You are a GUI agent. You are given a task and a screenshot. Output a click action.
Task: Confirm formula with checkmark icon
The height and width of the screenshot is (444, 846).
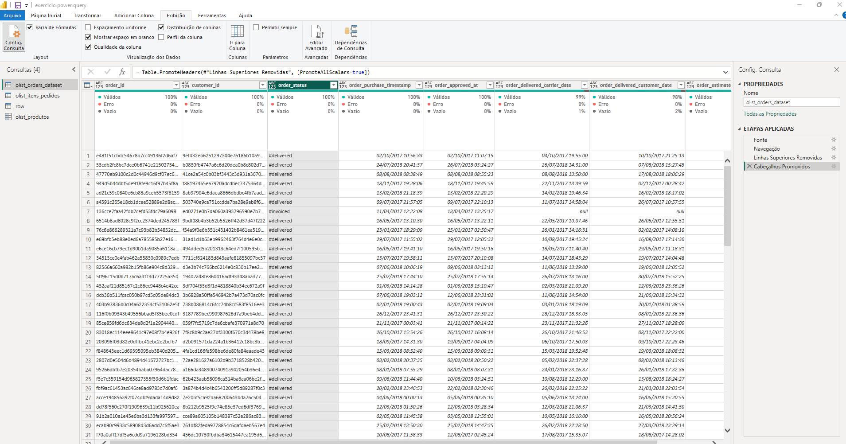[x=107, y=72]
